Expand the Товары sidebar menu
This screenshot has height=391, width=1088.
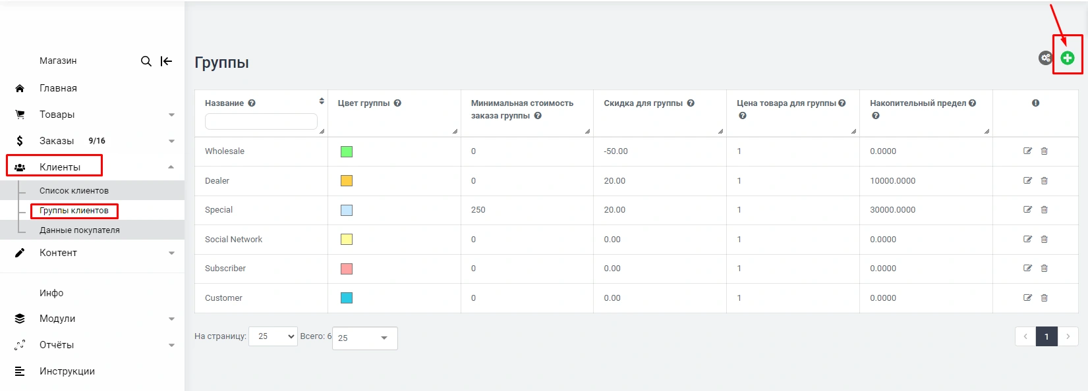tap(171, 115)
